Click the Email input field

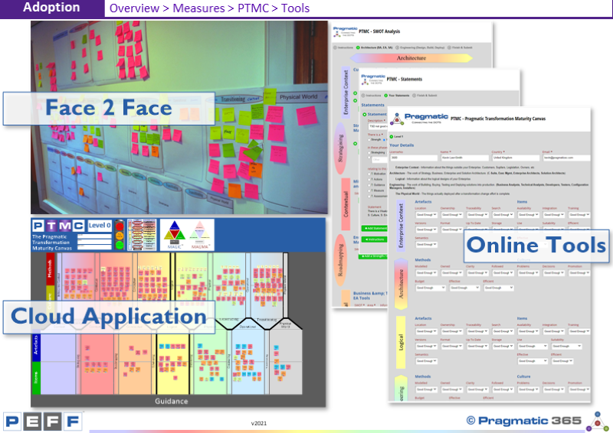click(566, 158)
